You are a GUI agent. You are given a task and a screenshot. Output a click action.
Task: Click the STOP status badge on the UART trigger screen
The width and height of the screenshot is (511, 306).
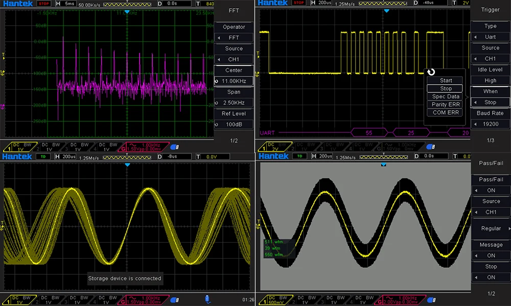[299, 3]
